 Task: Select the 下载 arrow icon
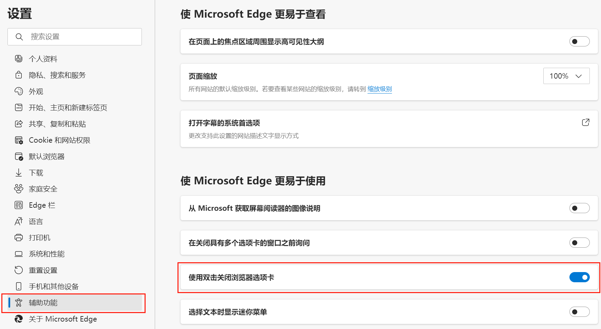(19, 173)
